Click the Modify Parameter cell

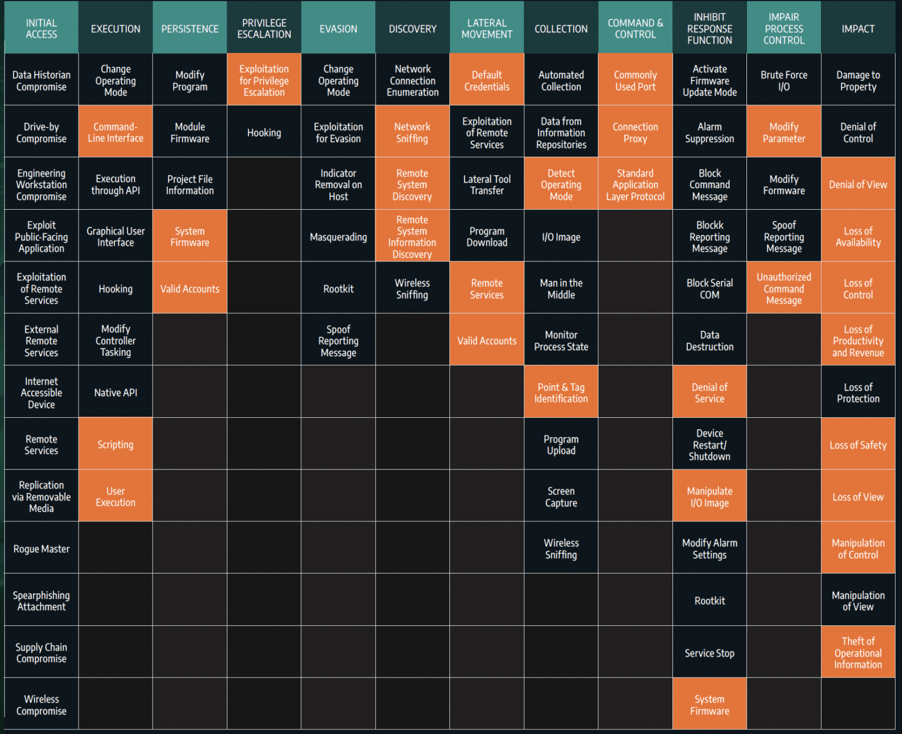point(784,132)
